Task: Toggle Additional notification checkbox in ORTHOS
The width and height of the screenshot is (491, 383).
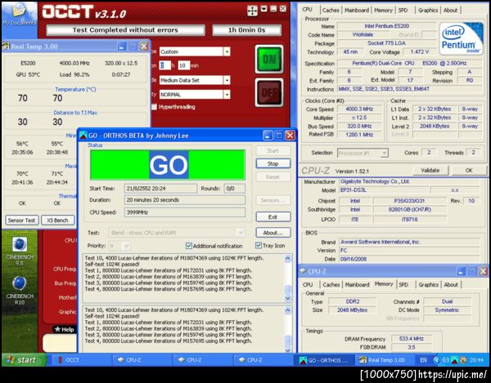Action: coord(188,246)
